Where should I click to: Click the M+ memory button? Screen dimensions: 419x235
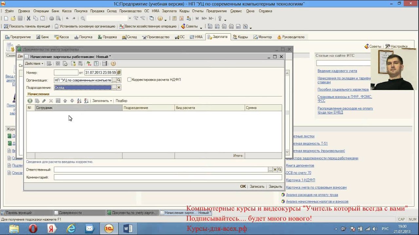click(204, 18)
